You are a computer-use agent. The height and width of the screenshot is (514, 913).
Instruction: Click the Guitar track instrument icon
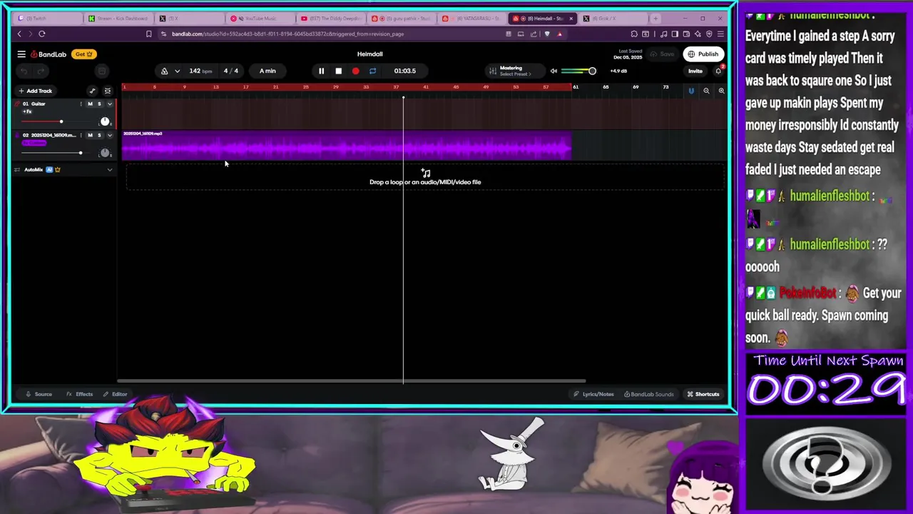[17, 104]
